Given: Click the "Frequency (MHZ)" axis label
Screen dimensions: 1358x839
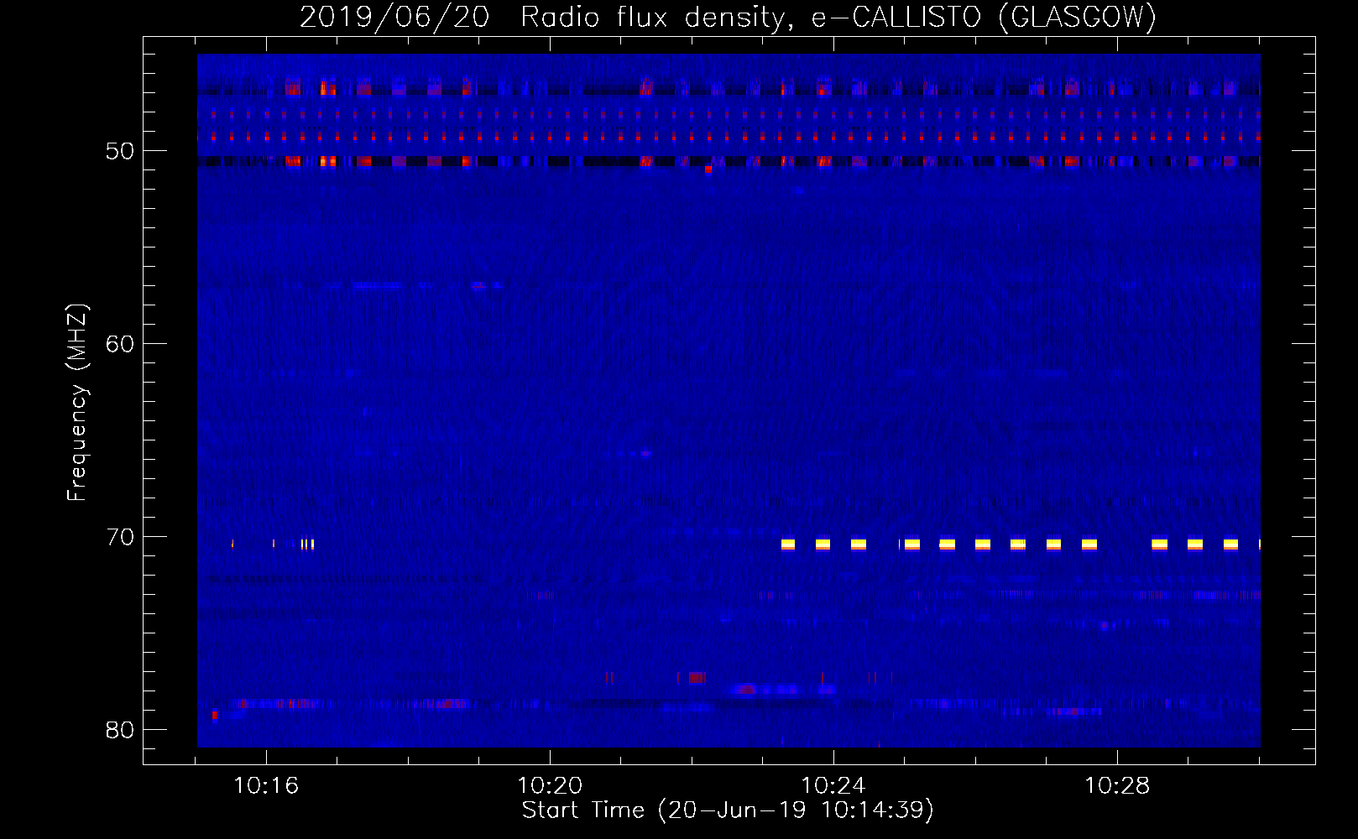Looking at the screenshot, I should click(76, 403).
